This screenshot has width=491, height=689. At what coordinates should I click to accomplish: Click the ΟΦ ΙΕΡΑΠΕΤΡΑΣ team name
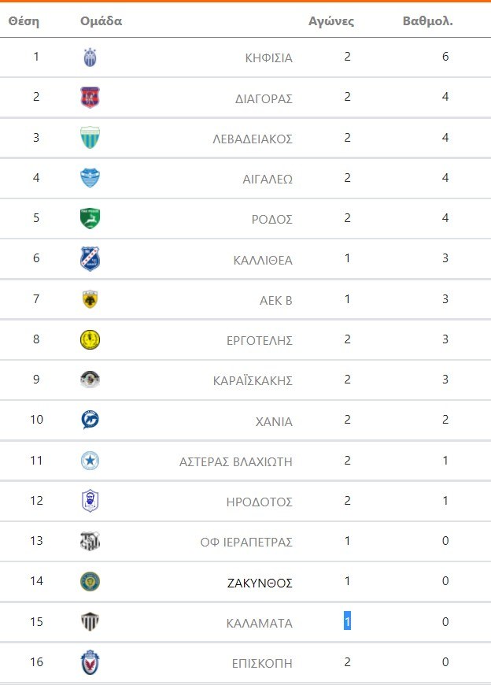click(246, 542)
